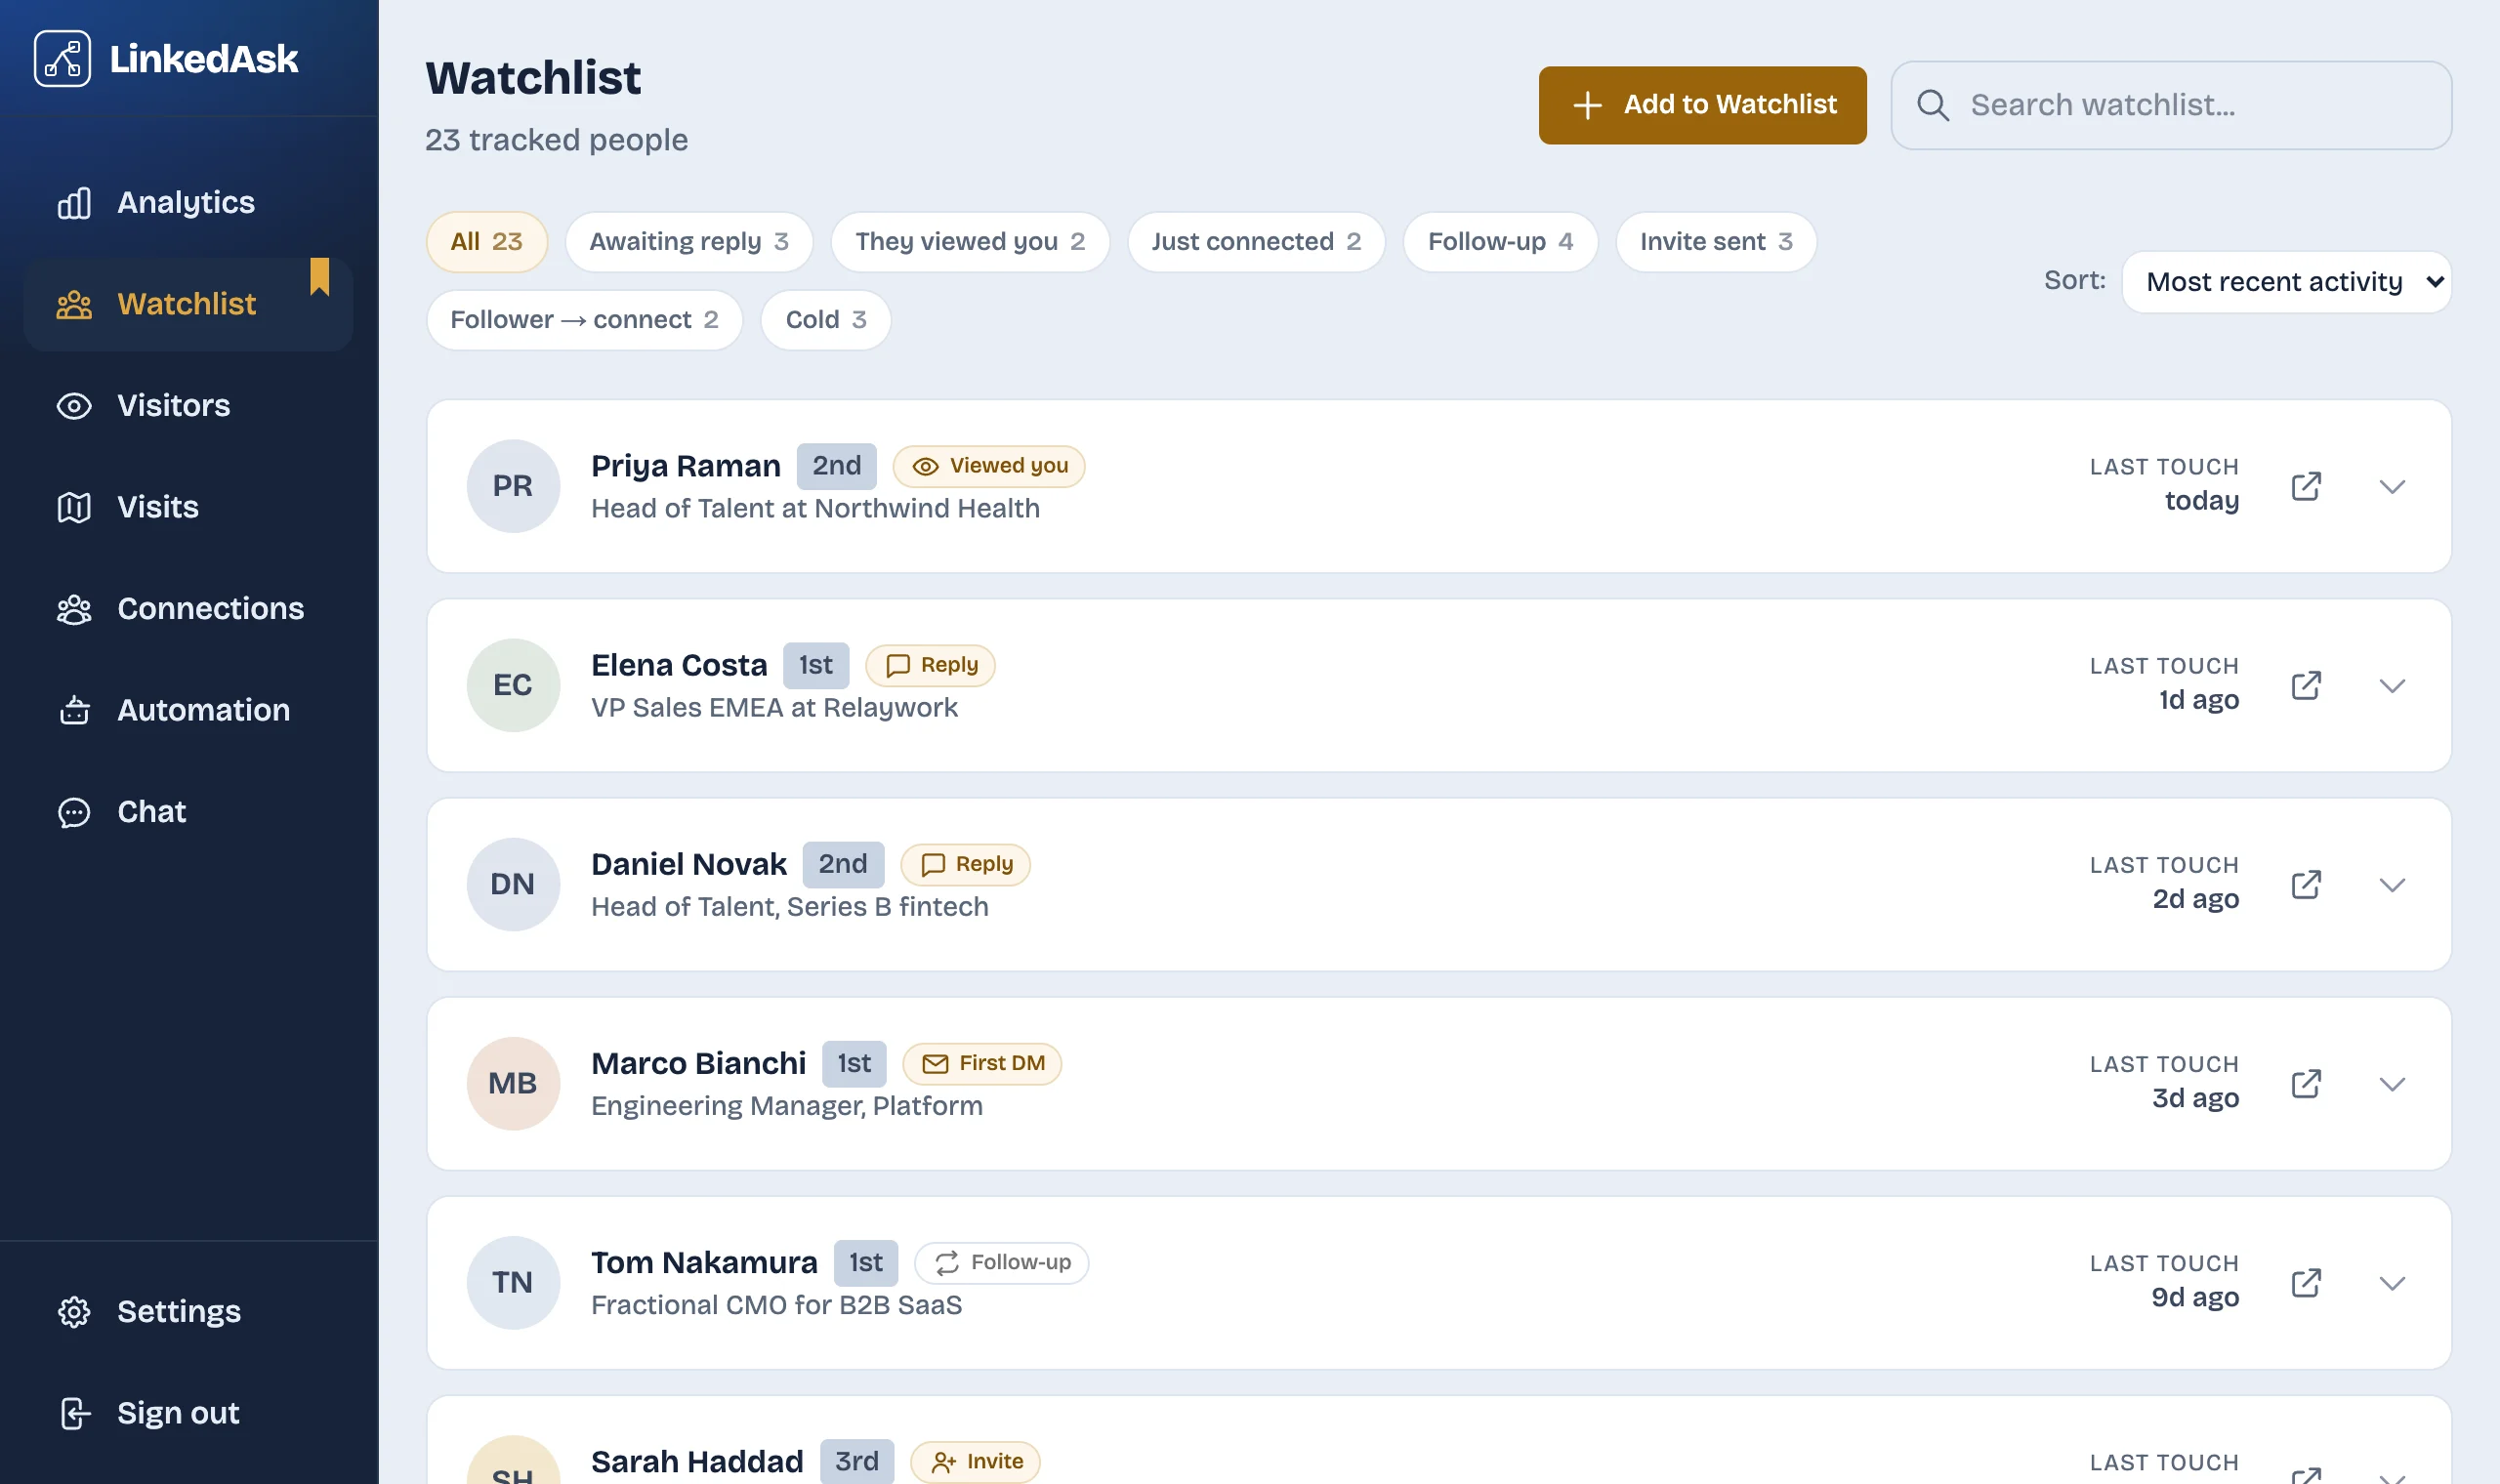Navigate to Connections
This screenshot has height=1484, width=2500.
point(188,608)
